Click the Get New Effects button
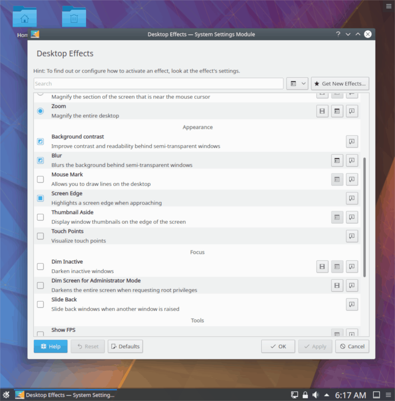This screenshot has width=395, height=401. (x=340, y=84)
